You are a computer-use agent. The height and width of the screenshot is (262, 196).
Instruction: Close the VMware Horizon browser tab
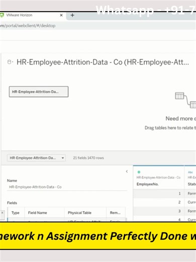coord(61,15)
